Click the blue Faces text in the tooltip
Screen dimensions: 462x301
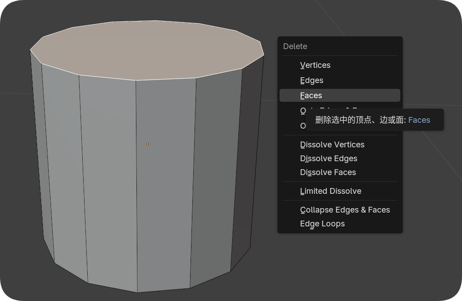(419, 120)
